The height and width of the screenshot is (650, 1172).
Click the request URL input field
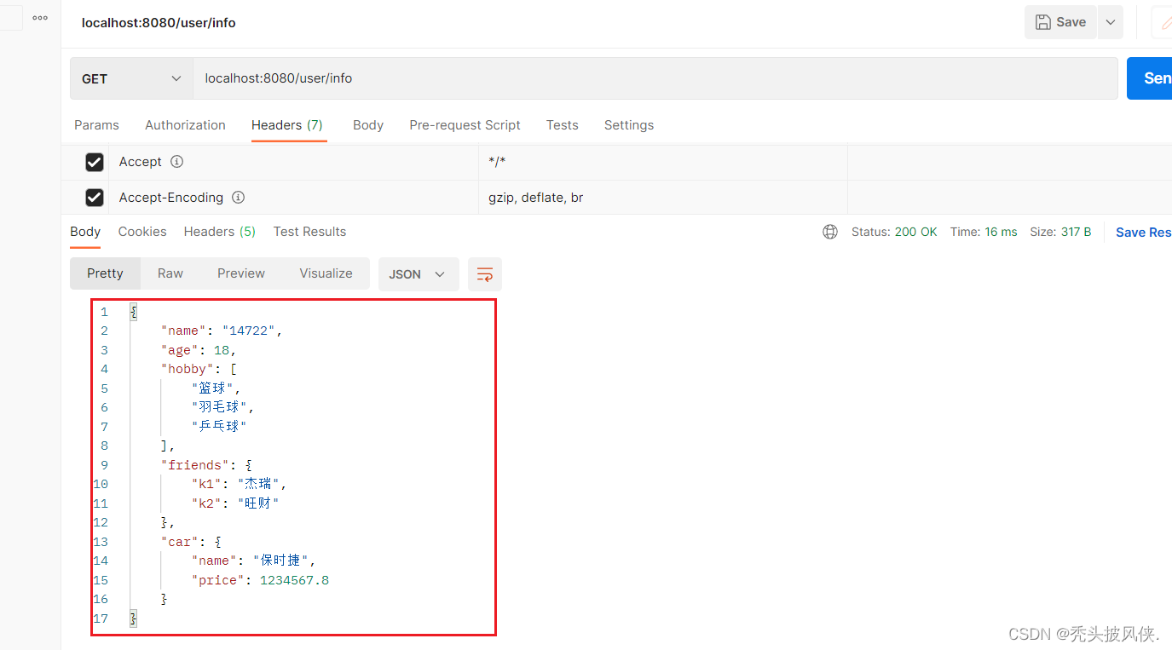click(655, 78)
